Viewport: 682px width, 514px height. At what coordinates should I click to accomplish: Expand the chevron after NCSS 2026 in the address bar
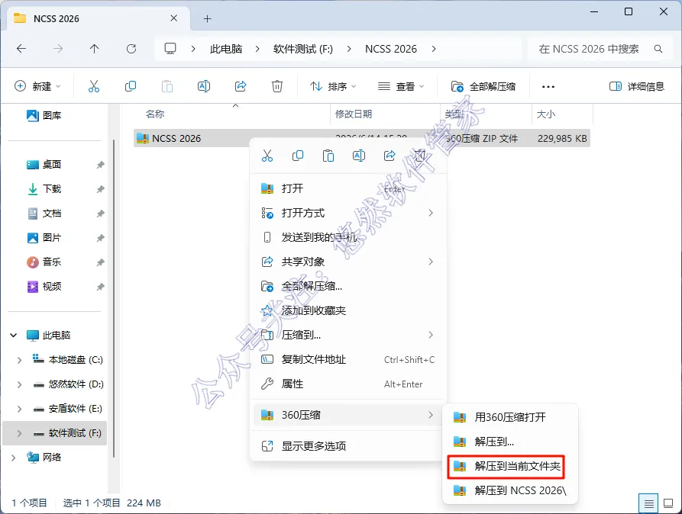pos(434,49)
